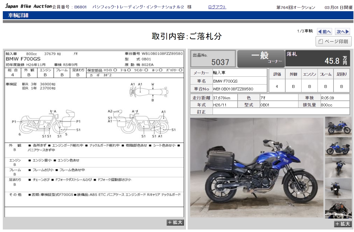The image size is (354, 232).
Task: Click the 車台No value in the details table
Action: 240,89
